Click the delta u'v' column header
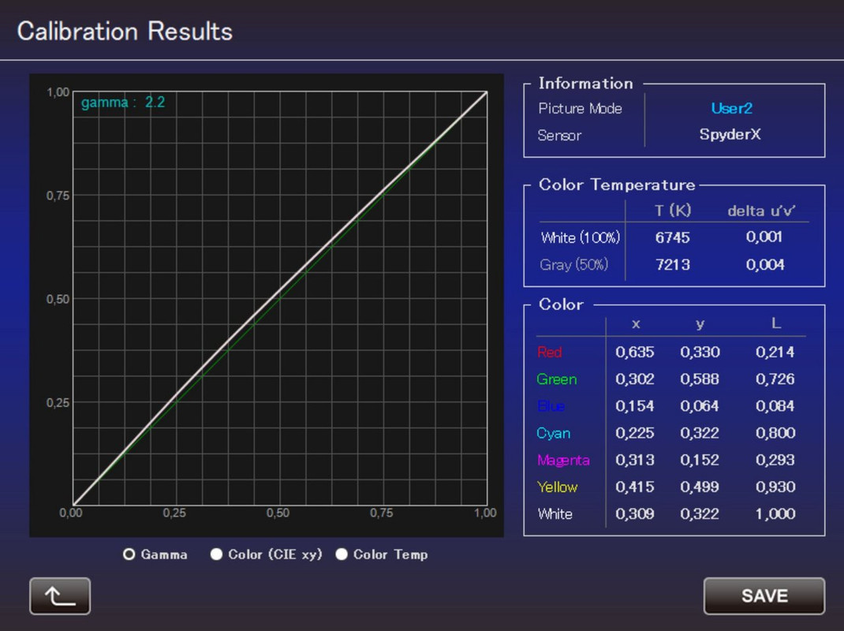Viewport: 844px width, 631px height. (x=760, y=211)
